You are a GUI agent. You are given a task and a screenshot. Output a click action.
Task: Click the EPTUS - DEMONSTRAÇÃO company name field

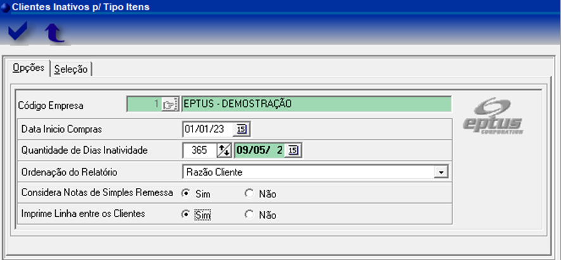pos(315,104)
